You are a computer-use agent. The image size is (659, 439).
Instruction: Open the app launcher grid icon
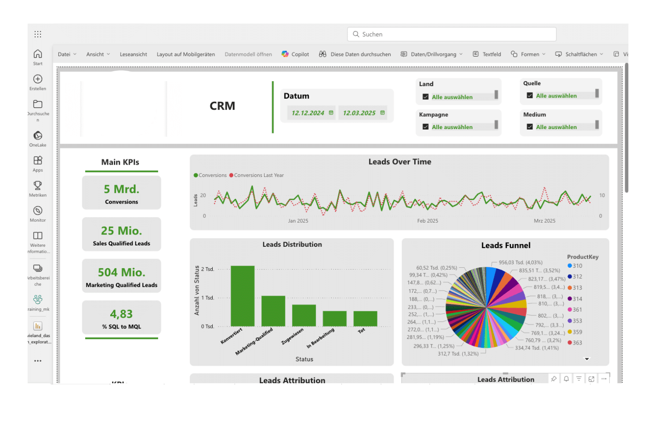[x=38, y=34]
